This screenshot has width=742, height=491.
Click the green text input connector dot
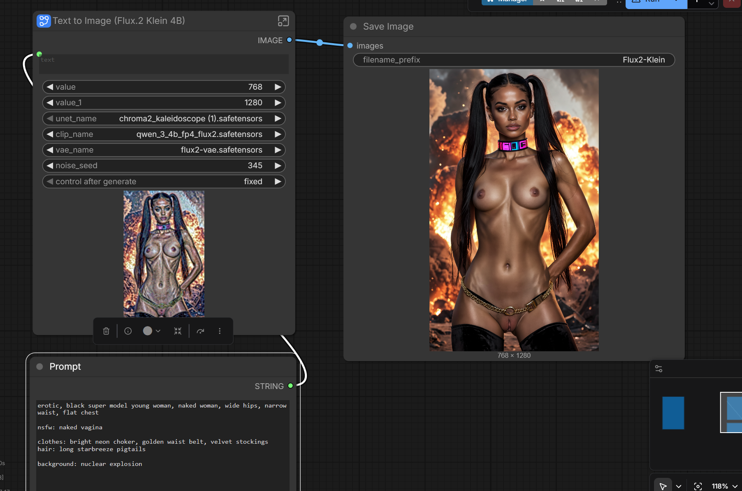(39, 54)
